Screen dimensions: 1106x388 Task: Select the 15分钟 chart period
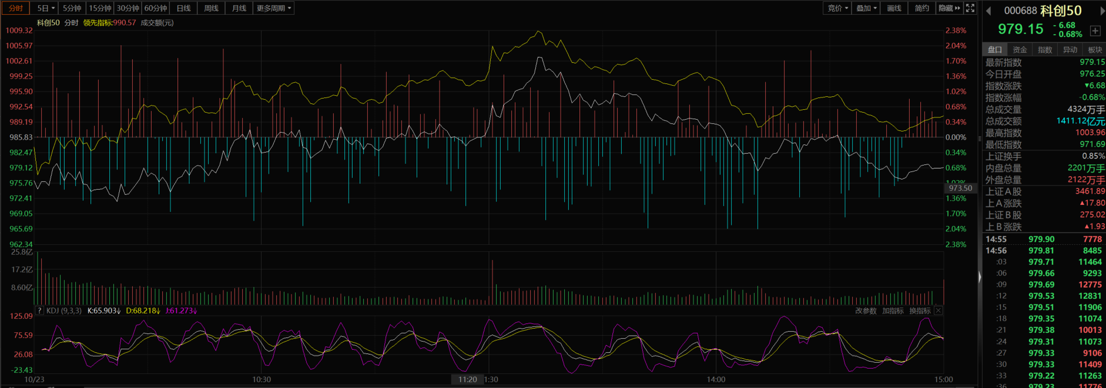[x=100, y=8]
